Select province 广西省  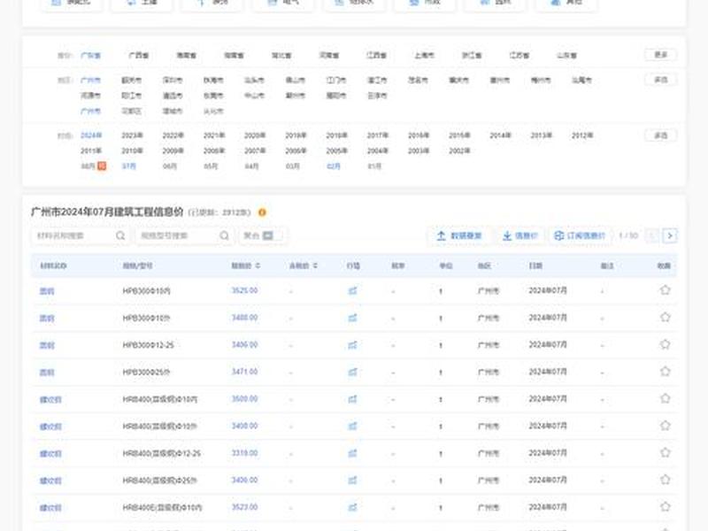[x=139, y=55]
